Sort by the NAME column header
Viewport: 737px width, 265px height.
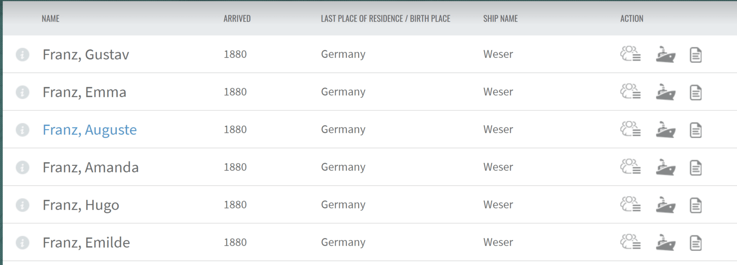tap(50, 18)
